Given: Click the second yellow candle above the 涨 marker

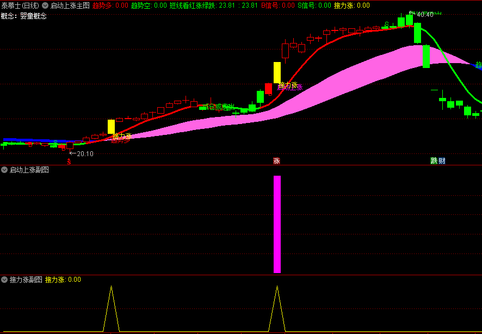Looking at the screenshot, I should pos(277,72).
